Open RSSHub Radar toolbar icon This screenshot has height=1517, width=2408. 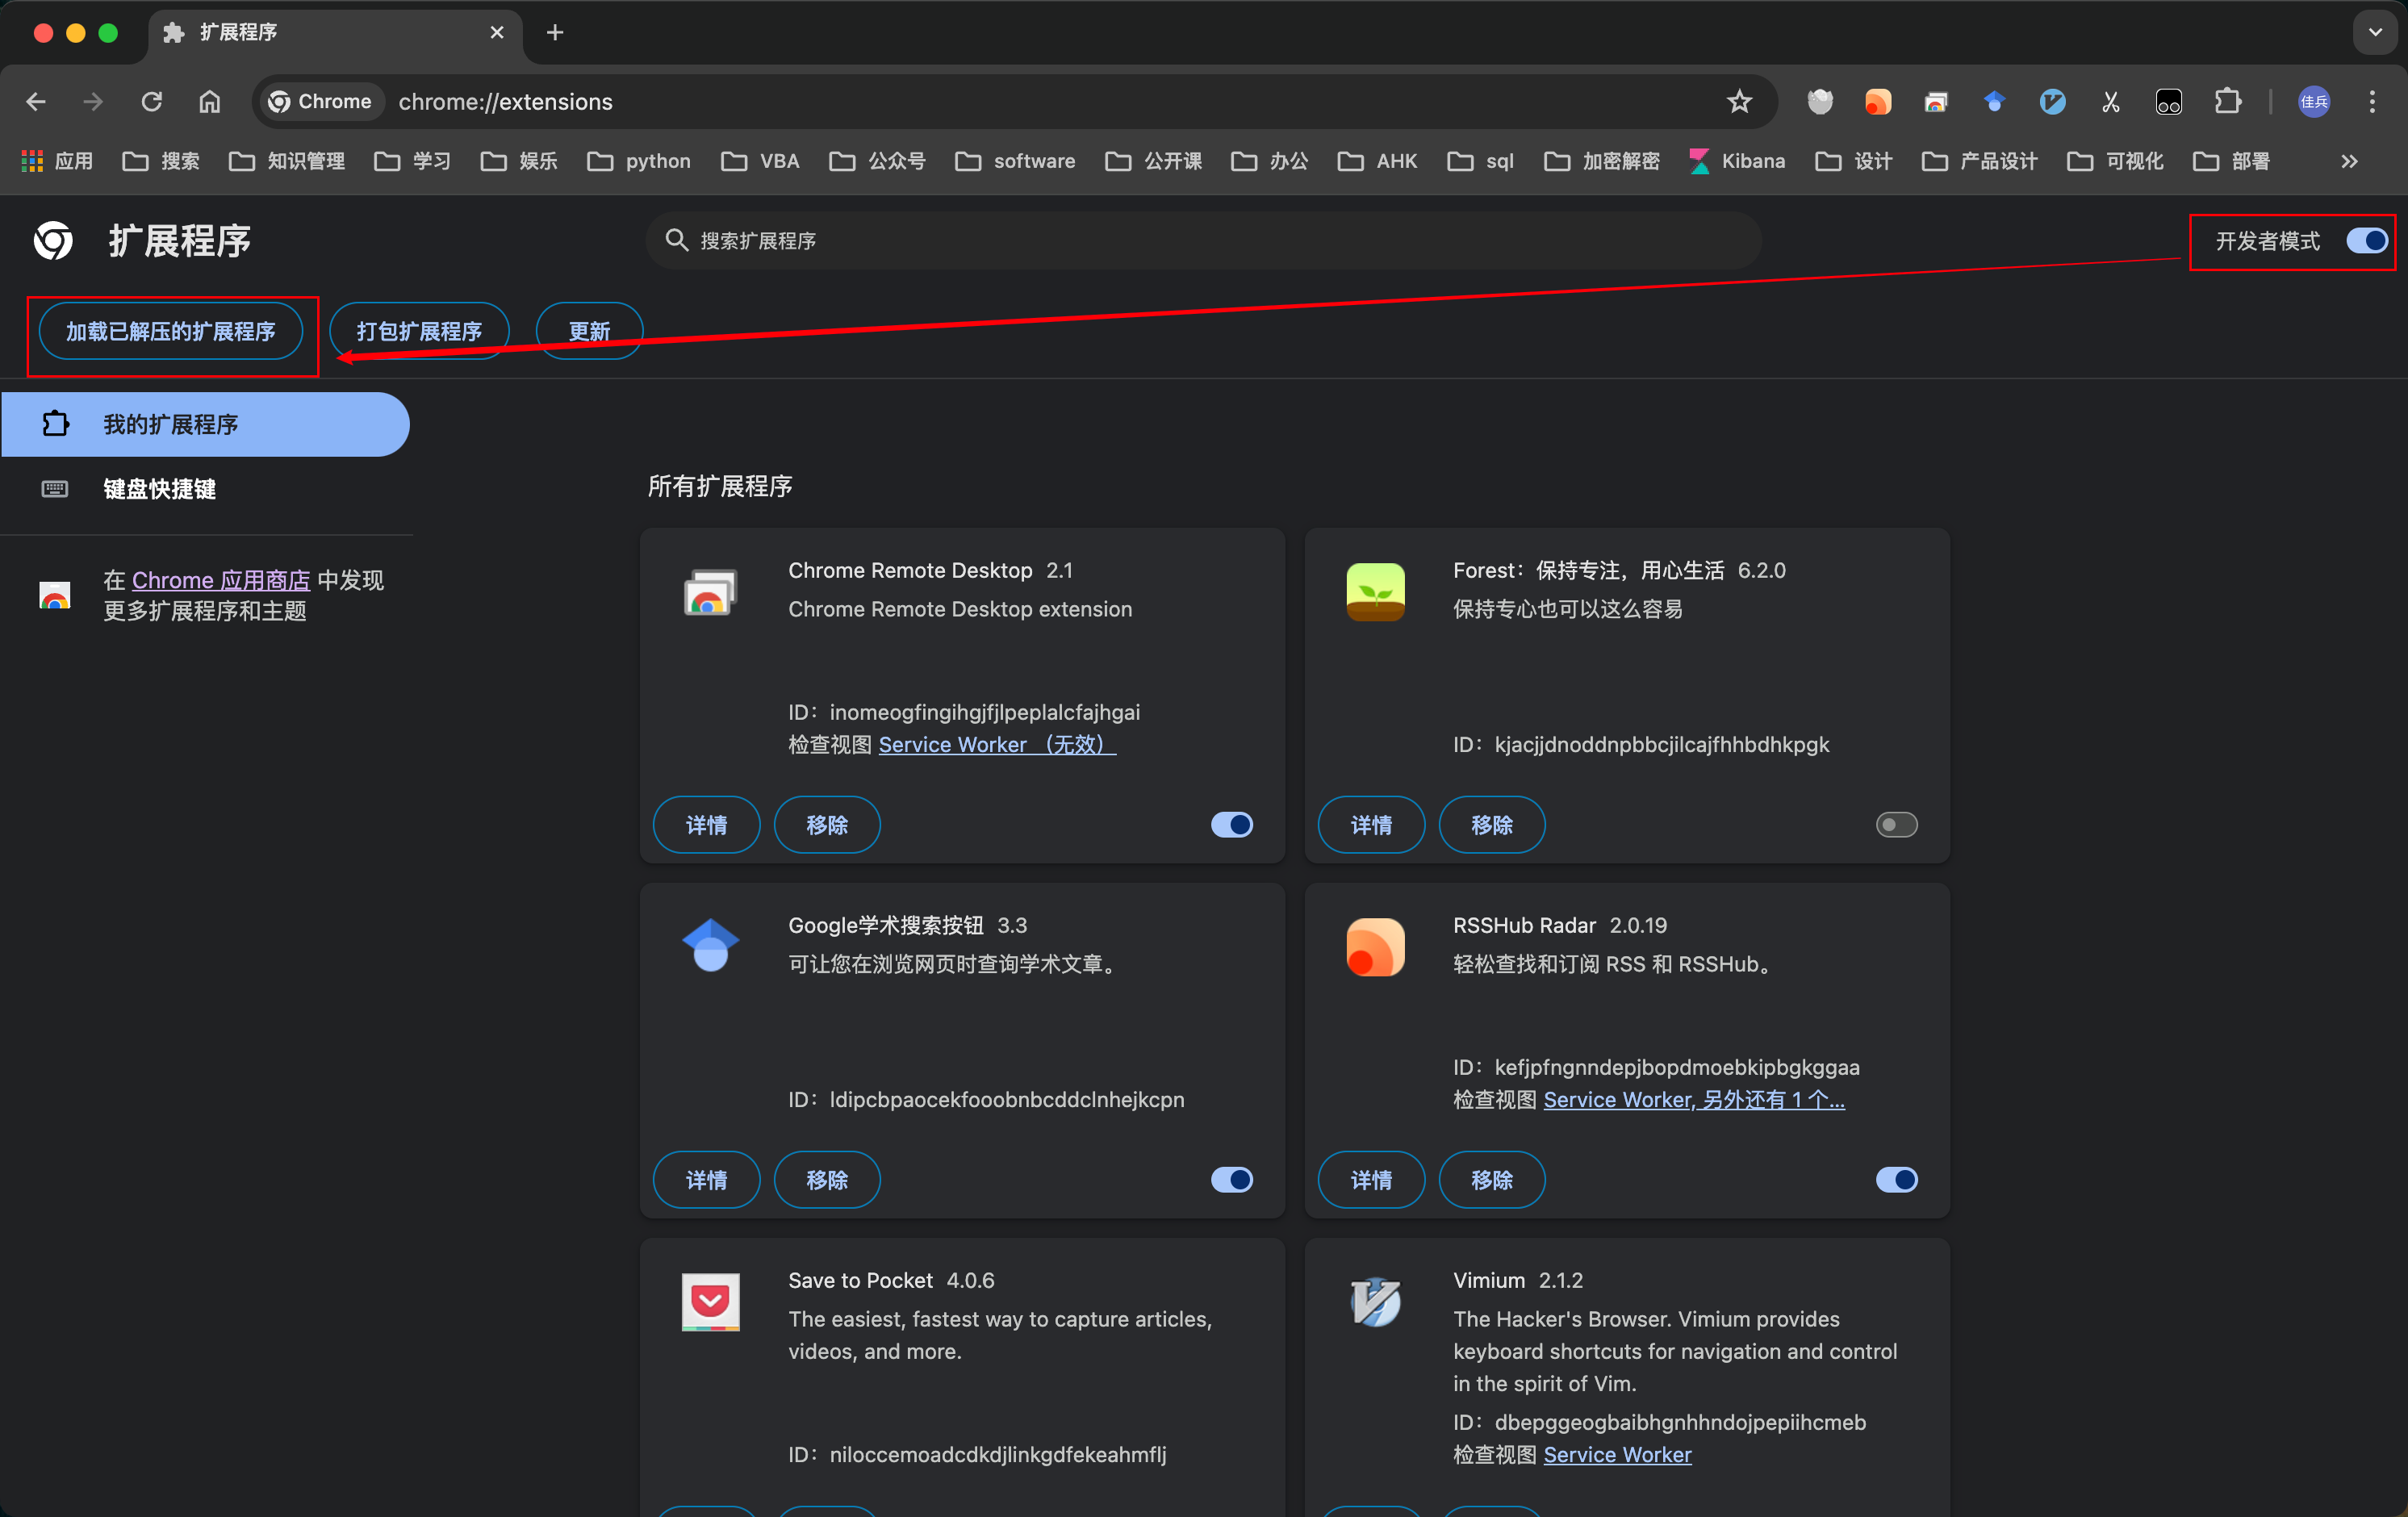coord(1878,101)
